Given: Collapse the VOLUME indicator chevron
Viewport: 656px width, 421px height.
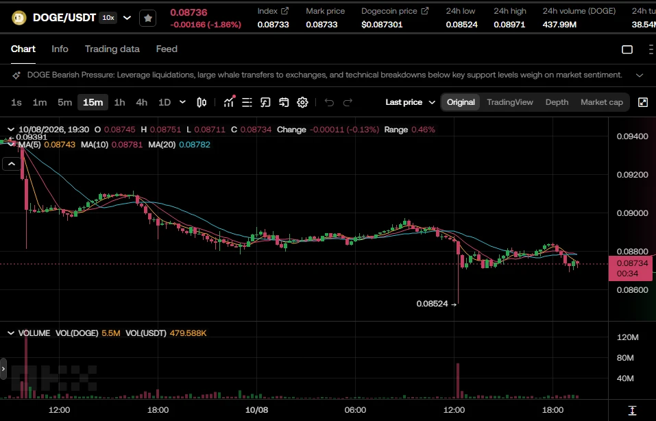Looking at the screenshot, I should coord(11,333).
